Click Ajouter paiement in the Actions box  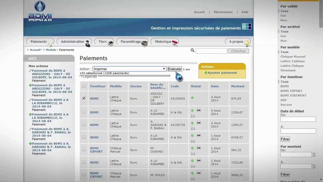[x=221, y=73]
